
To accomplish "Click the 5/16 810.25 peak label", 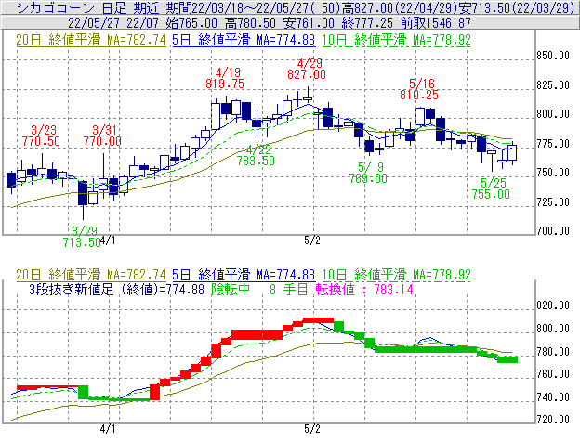I will point(419,89).
